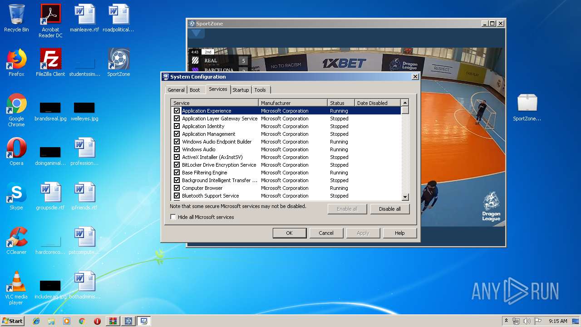The height and width of the screenshot is (327, 581).
Task: Select the groupsdie.rtf file
Action: [50, 196]
